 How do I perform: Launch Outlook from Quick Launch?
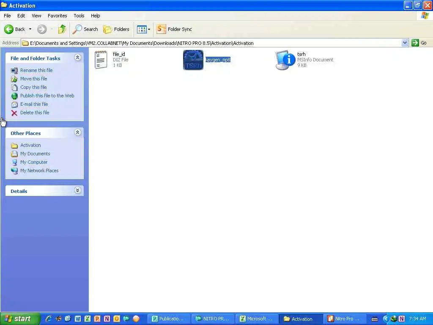[x=117, y=319]
